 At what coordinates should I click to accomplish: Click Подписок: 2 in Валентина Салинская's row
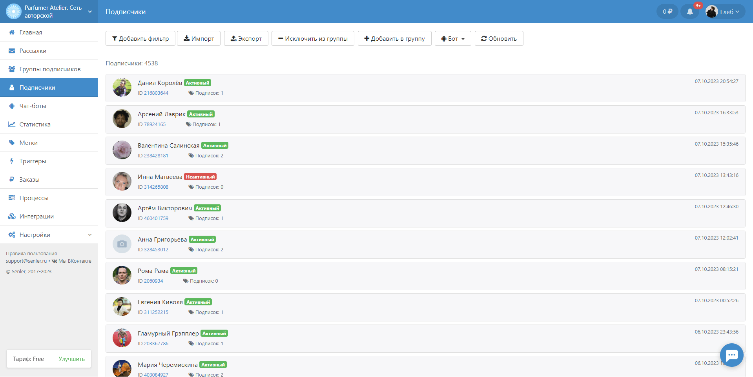(206, 155)
